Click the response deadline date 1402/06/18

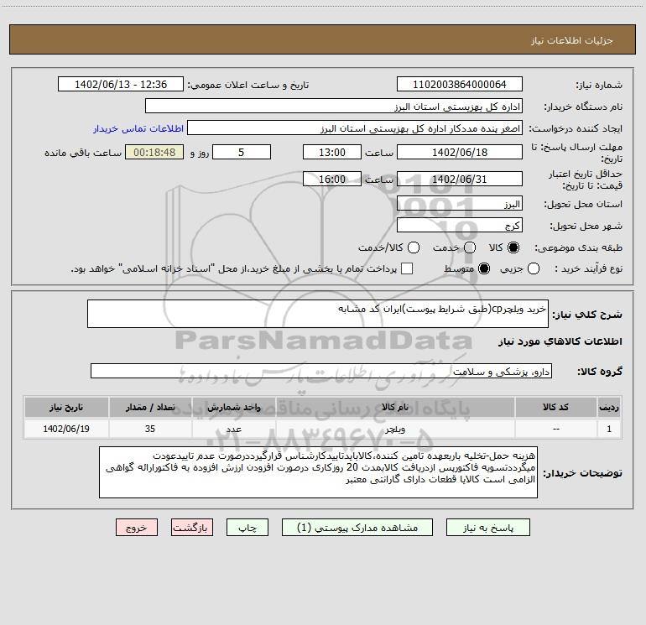point(460,152)
